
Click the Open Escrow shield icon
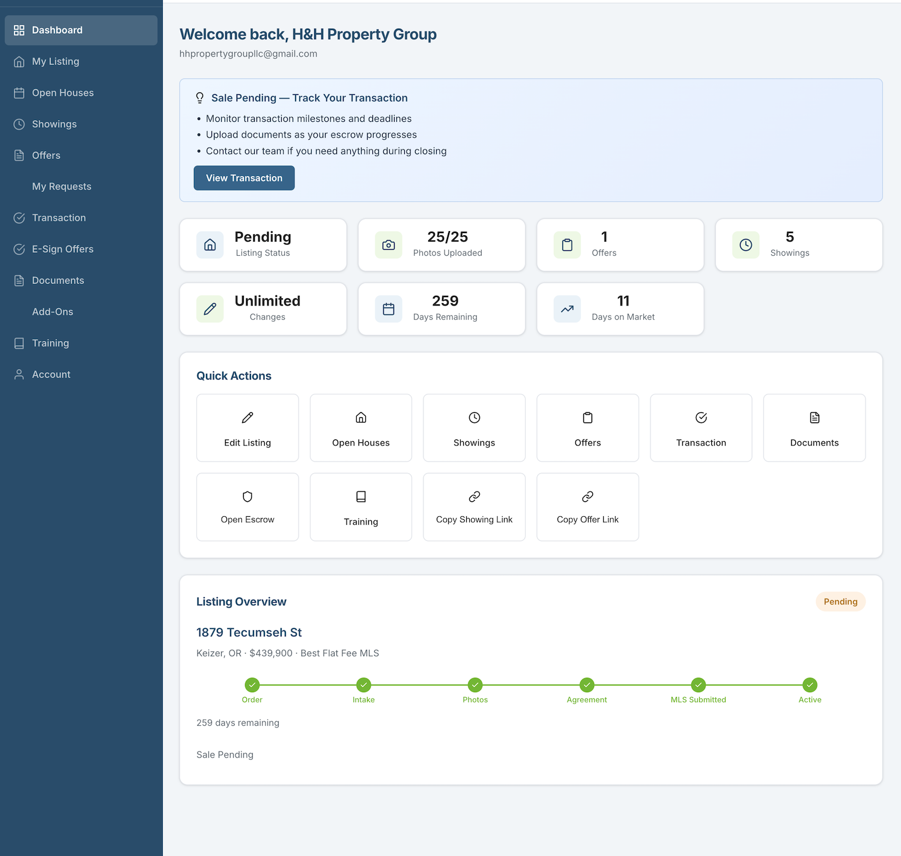pos(247,497)
